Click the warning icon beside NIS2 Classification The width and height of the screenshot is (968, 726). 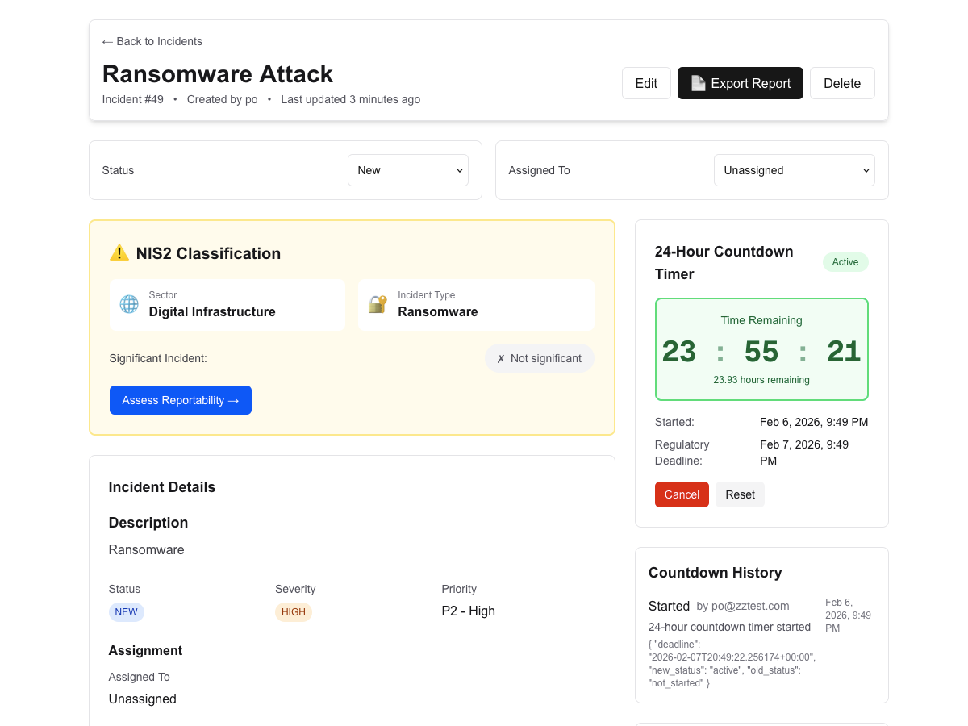119,252
